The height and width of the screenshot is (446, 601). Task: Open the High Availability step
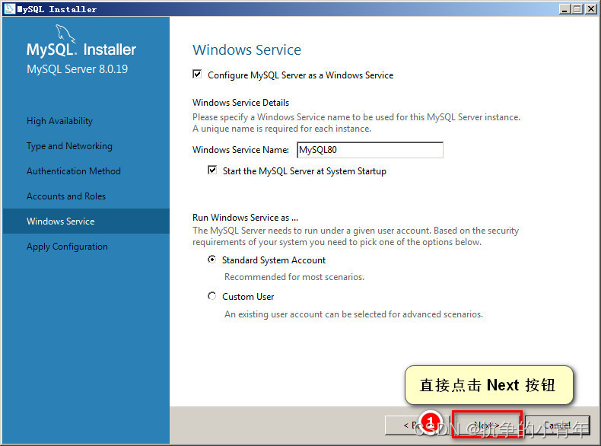tap(59, 121)
